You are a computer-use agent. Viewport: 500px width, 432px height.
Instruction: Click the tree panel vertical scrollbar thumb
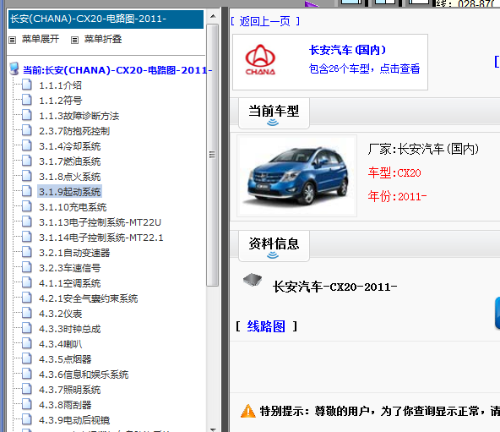pos(212,155)
